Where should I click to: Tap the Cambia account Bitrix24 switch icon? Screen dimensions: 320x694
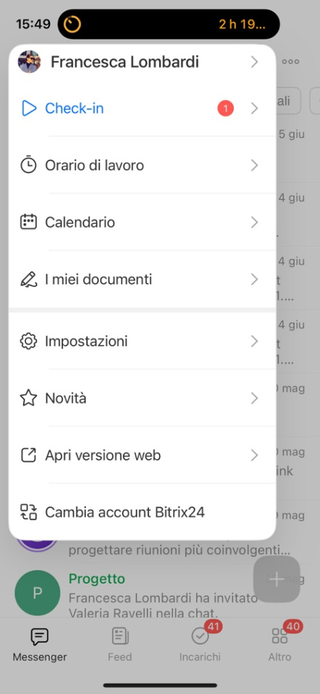point(28,512)
